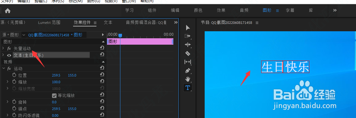Click the 防闪烁滤镜 value 0.00
The height and width of the screenshot is (118, 356).
pyautogui.click(x=55, y=115)
